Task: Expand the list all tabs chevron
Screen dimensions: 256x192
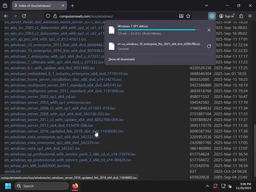Action: click(x=206, y=5)
